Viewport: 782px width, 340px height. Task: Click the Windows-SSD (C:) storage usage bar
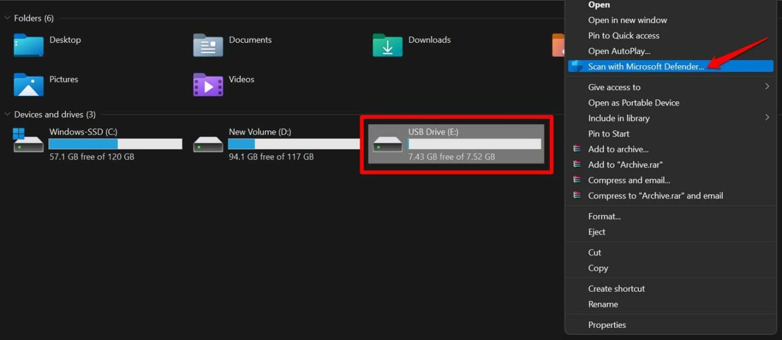click(x=115, y=144)
